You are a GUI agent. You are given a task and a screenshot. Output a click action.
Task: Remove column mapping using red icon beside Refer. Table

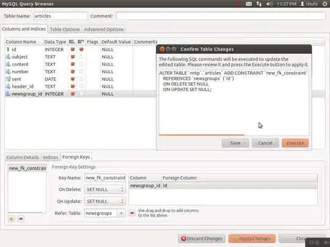132,213
